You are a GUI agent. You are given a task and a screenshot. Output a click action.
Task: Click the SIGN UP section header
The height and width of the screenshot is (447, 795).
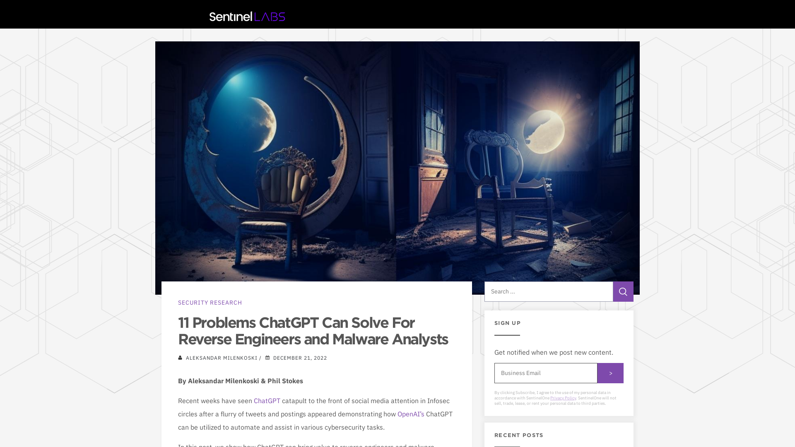tap(507, 323)
